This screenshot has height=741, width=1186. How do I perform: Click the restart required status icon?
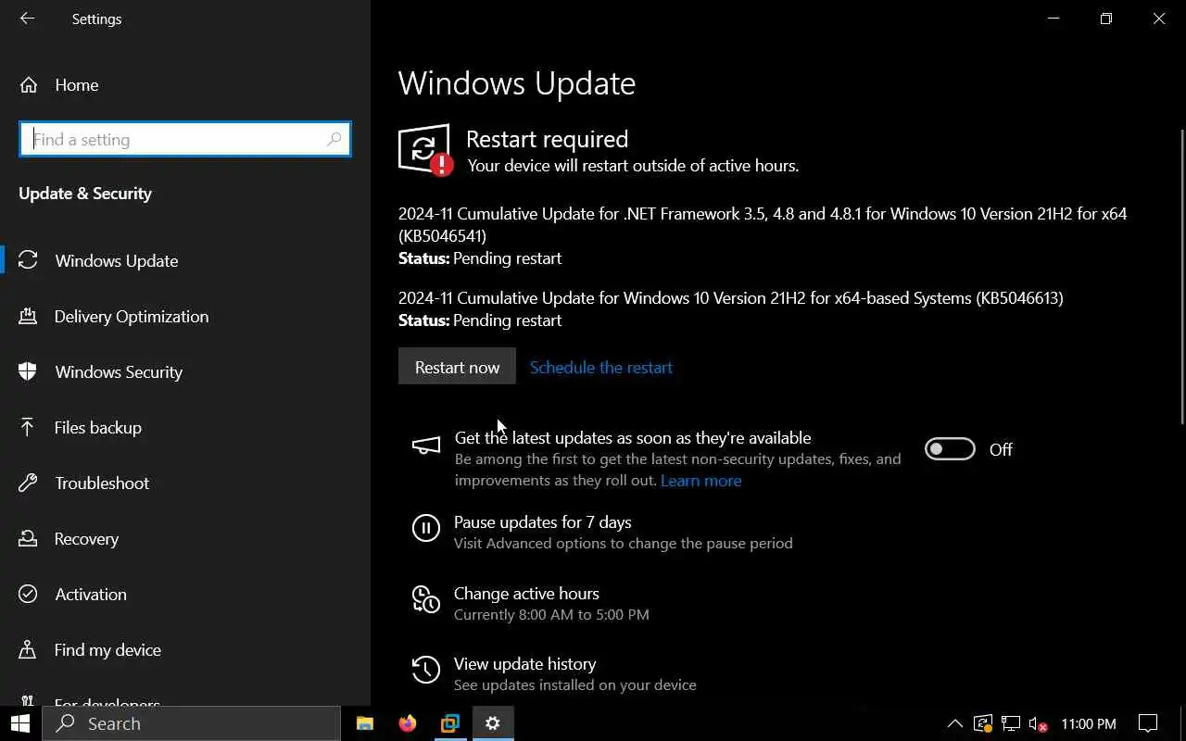pos(425,150)
